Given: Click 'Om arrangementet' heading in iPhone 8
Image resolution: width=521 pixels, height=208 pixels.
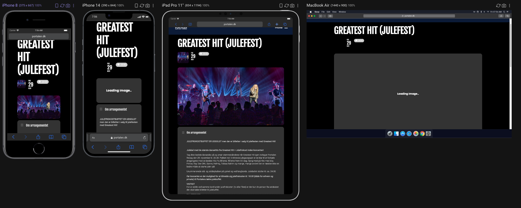Looking at the screenshot, I should click(37, 125).
